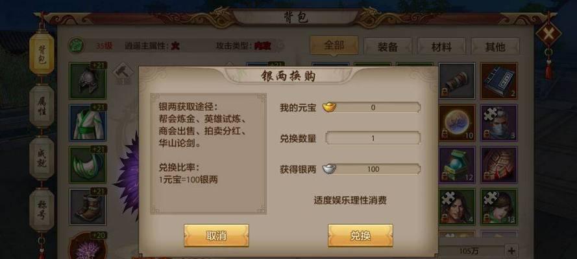Viewport: 577px width, 259px height.
Task: Click the plus button next to 105万
Action: click(x=511, y=251)
